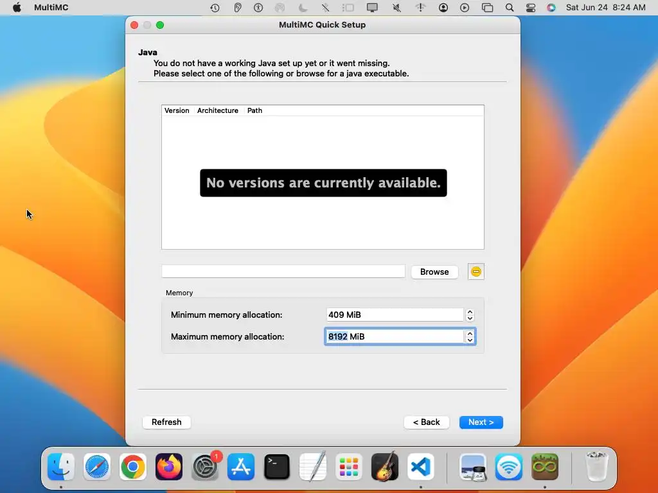Open Control Center in menu bar
This screenshot has width=658, height=493.
[530, 8]
